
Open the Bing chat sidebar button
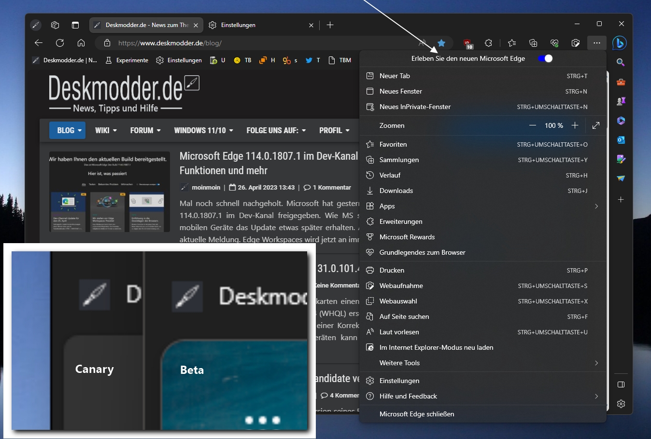[x=620, y=43]
